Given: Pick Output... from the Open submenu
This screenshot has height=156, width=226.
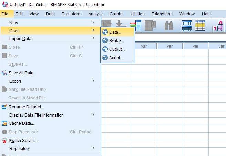Looking at the screenshot, I should (117, 49).
